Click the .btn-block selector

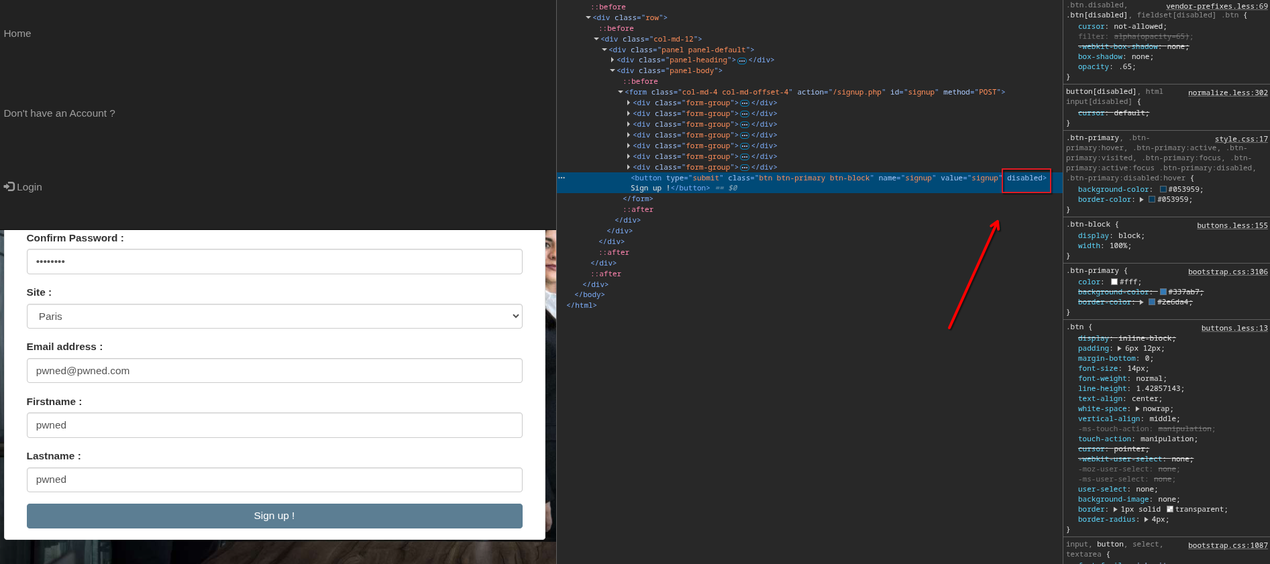tap(1088, 225)
